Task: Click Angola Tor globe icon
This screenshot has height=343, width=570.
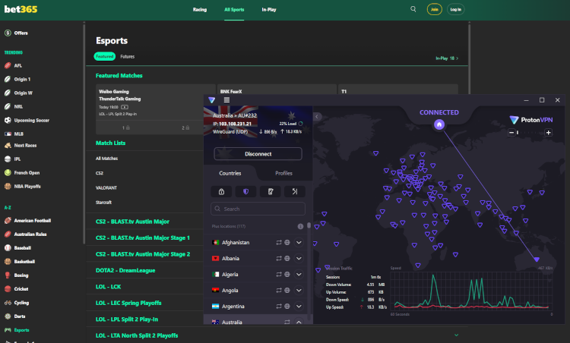Action: pyautogui.click(x=287, y=291)
